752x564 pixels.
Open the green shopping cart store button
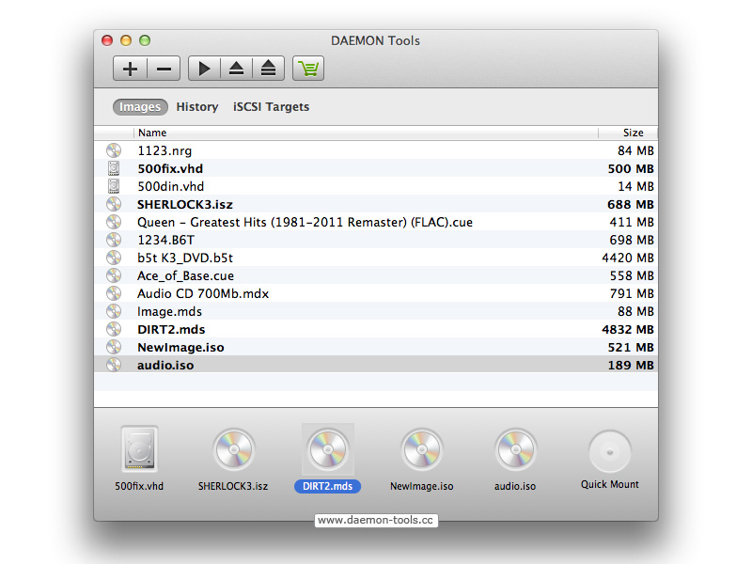pyautogui.click(x=308, y=69)
